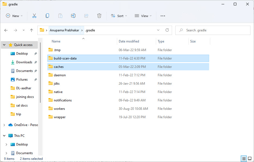Viewport: 254px width, 162px height.
Task: Expand the OneDrive - Personal node
Action: click(4, 125)
